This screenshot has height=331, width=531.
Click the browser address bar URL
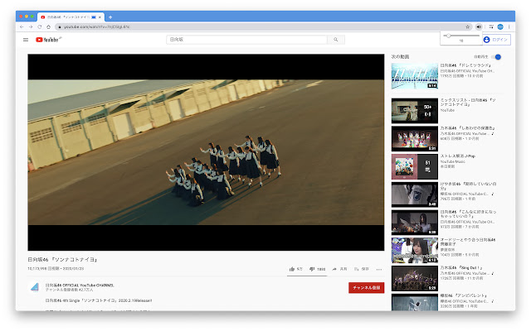pos(96,26)
